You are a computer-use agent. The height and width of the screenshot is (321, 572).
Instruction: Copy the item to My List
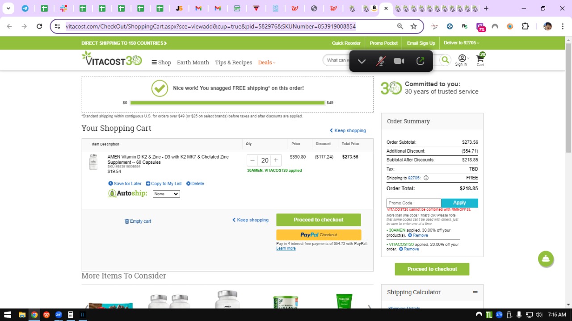point(164,183)
